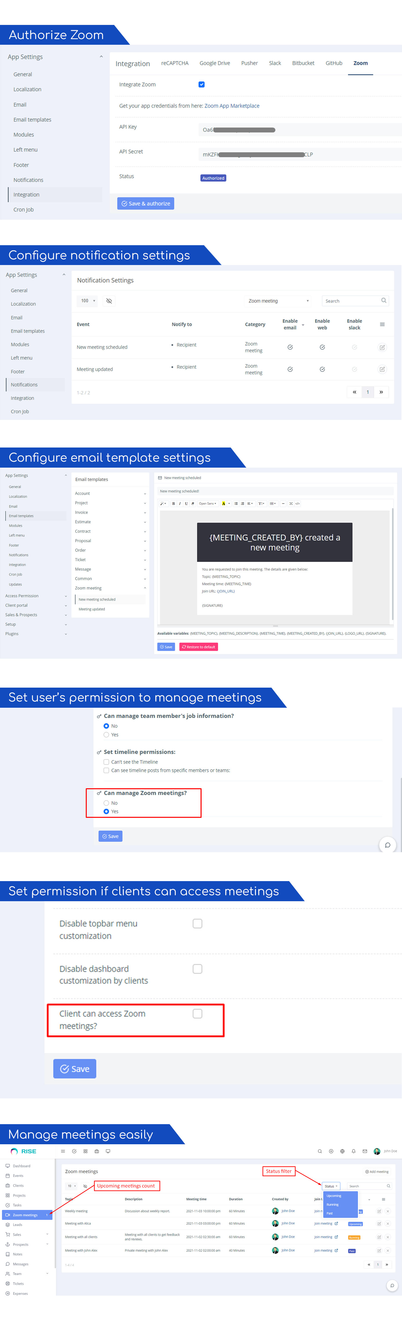Toggle Enable email for New meeting scheduled
The image size is (402, 1323).
coord(290,348)
